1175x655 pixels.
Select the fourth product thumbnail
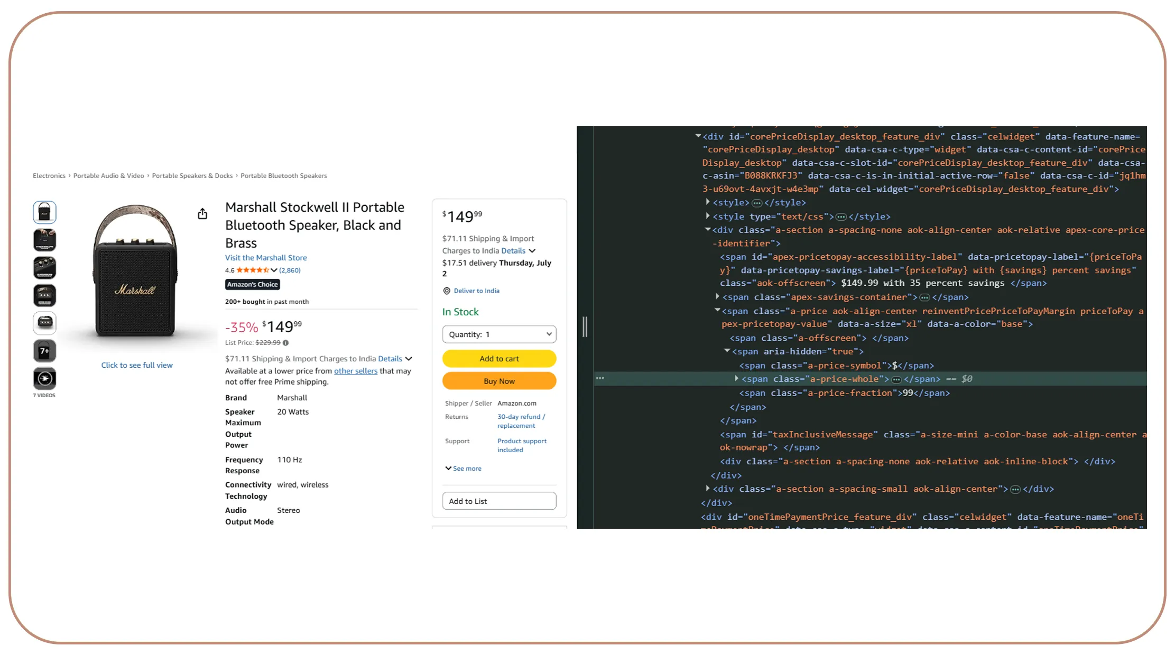click(x=45, y=295)
